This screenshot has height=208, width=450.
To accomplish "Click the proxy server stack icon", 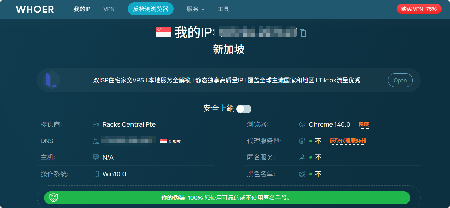I will (302, 141).
